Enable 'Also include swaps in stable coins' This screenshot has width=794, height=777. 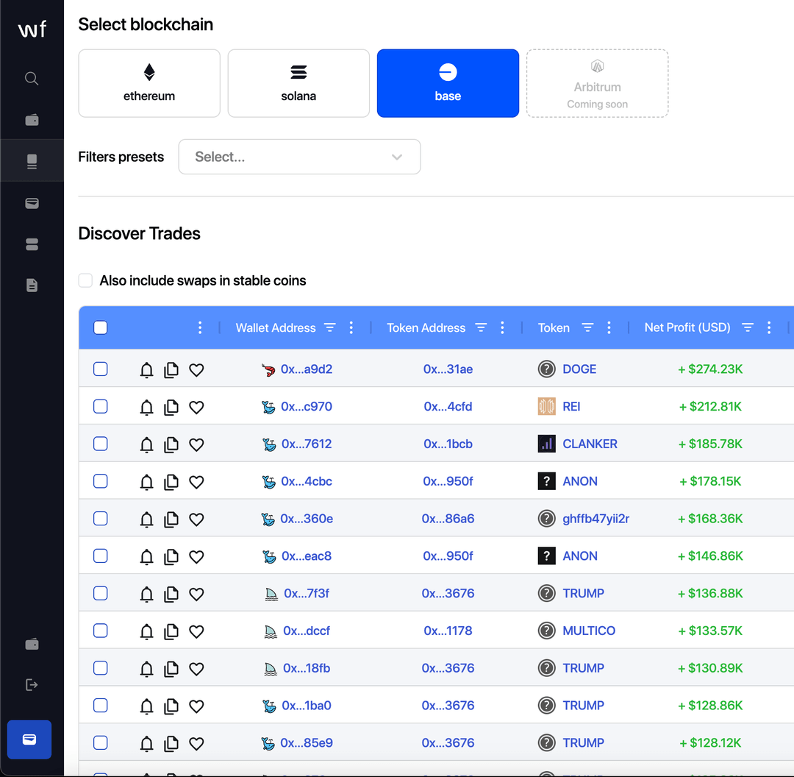tap(85, 280)
